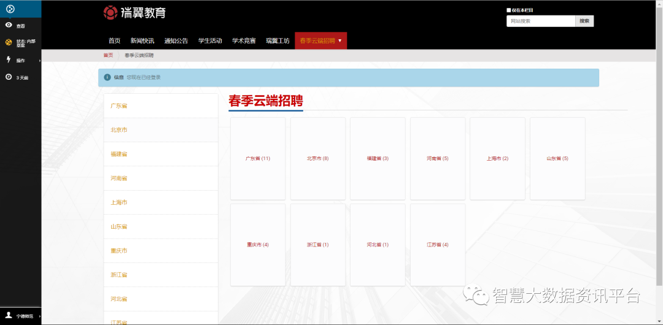
Task: Click the Plone logo at the toolbar top
Action: 11,9
